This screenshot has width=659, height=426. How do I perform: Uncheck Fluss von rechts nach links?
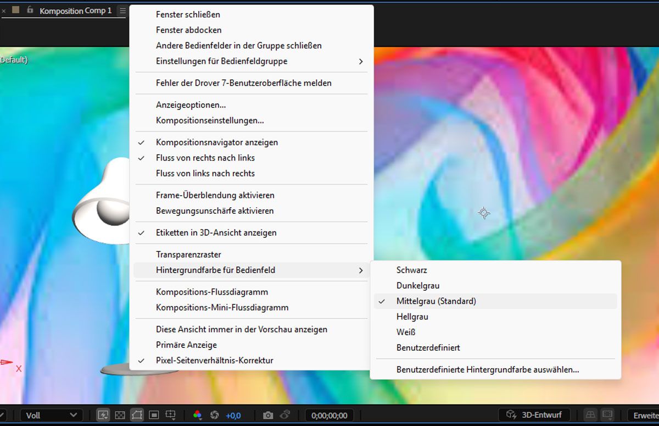251,158
